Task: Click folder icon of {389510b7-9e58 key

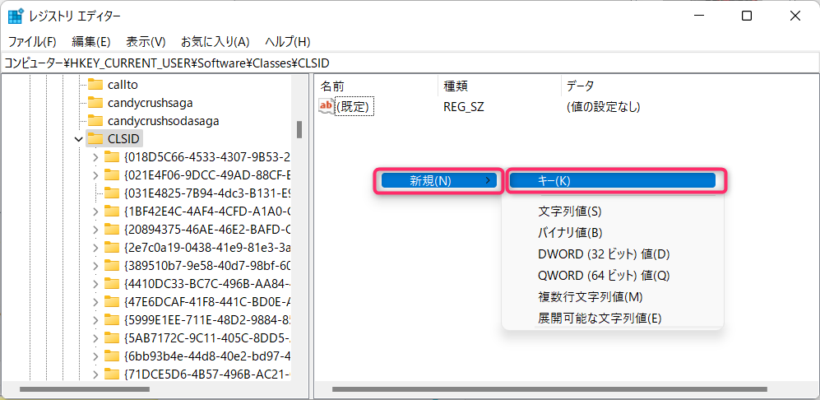Action: point(112,265)
